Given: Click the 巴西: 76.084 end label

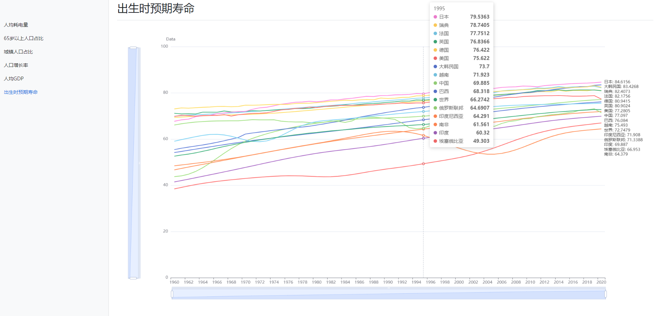Looking at the screenshot, I should (x=616, y=121).
